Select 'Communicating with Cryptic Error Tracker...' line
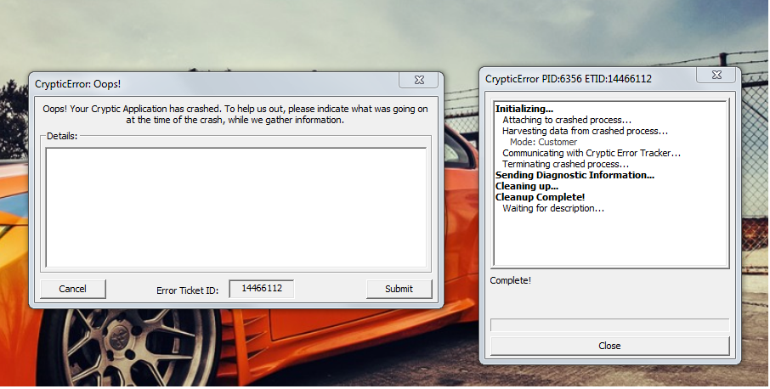This screenshot has width=770, height=389. click(x=592, y=153)
